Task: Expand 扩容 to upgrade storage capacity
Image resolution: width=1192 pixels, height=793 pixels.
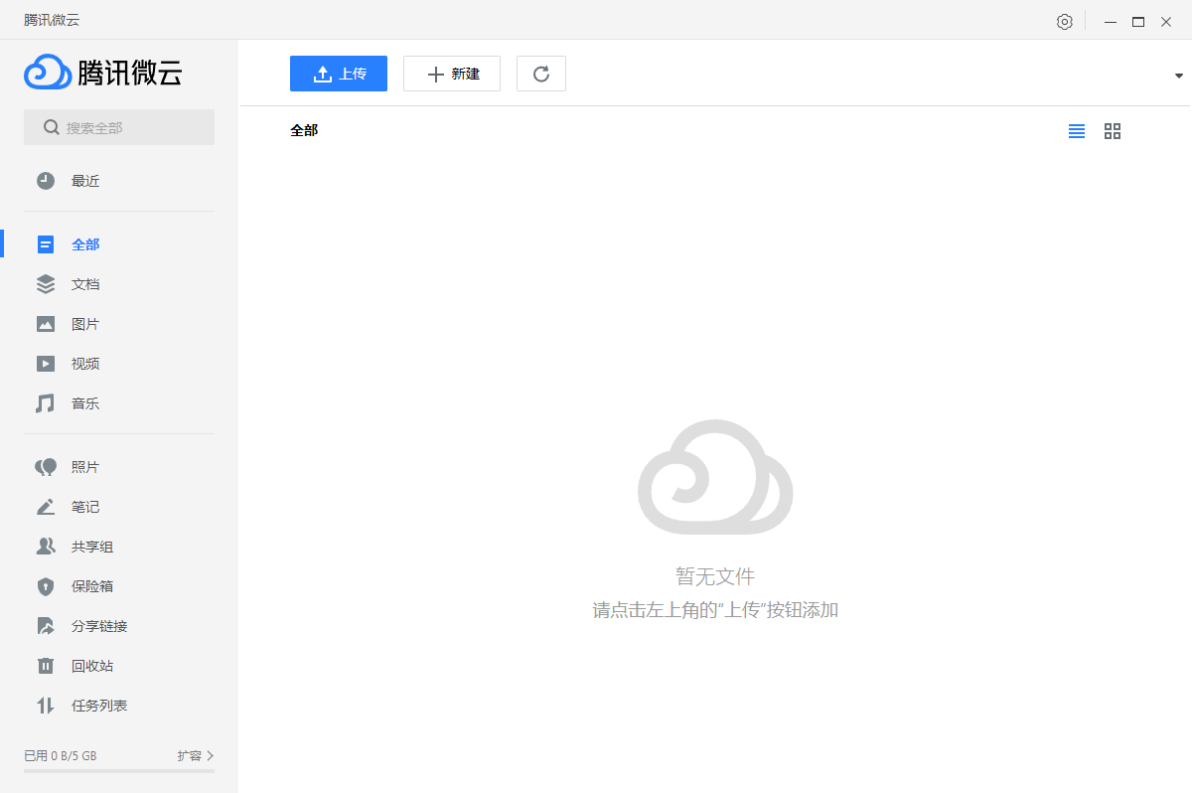Action: click(196, 755)
